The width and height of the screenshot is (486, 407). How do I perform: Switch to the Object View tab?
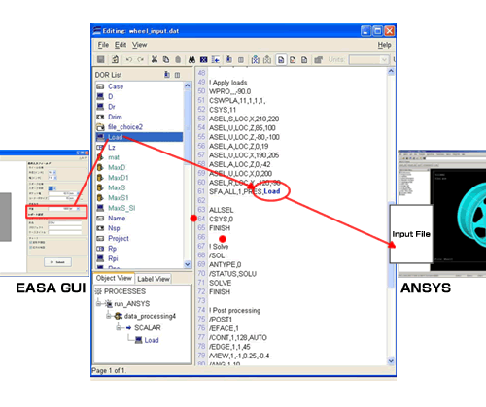pos(114,278)
